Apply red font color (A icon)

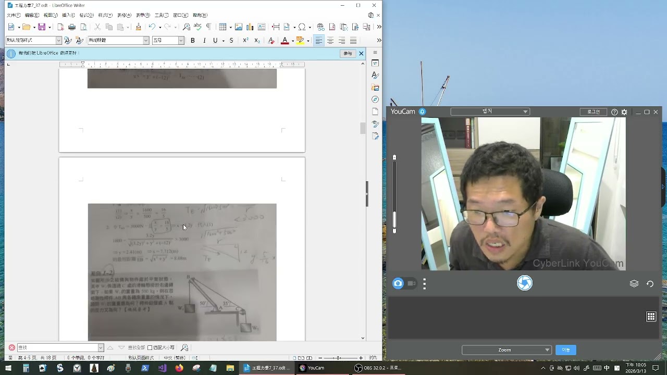coord(285,41)
